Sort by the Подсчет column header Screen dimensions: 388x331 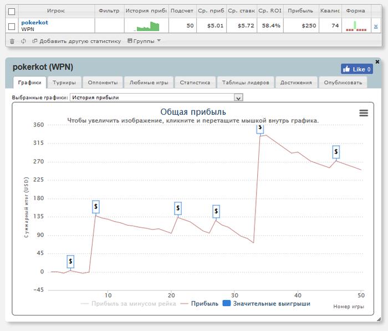tap(182, 11)
